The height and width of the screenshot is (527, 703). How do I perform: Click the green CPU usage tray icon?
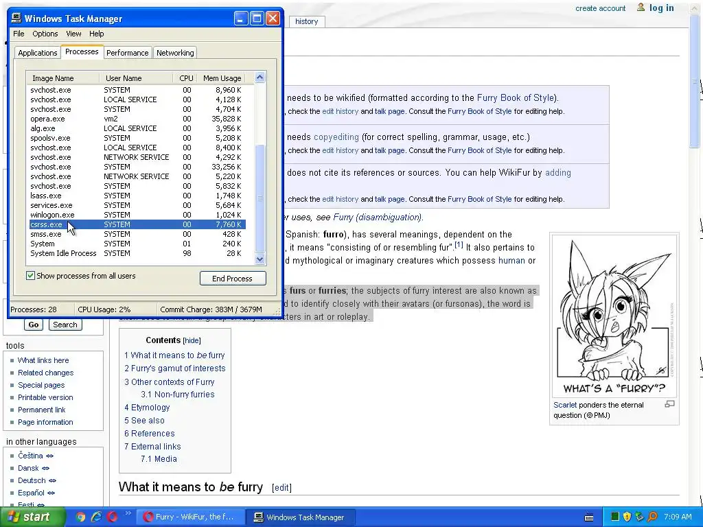(x=615, y=517)
